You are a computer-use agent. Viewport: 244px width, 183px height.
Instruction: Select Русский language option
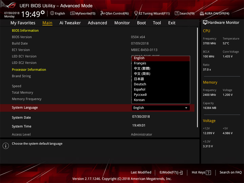161,95
